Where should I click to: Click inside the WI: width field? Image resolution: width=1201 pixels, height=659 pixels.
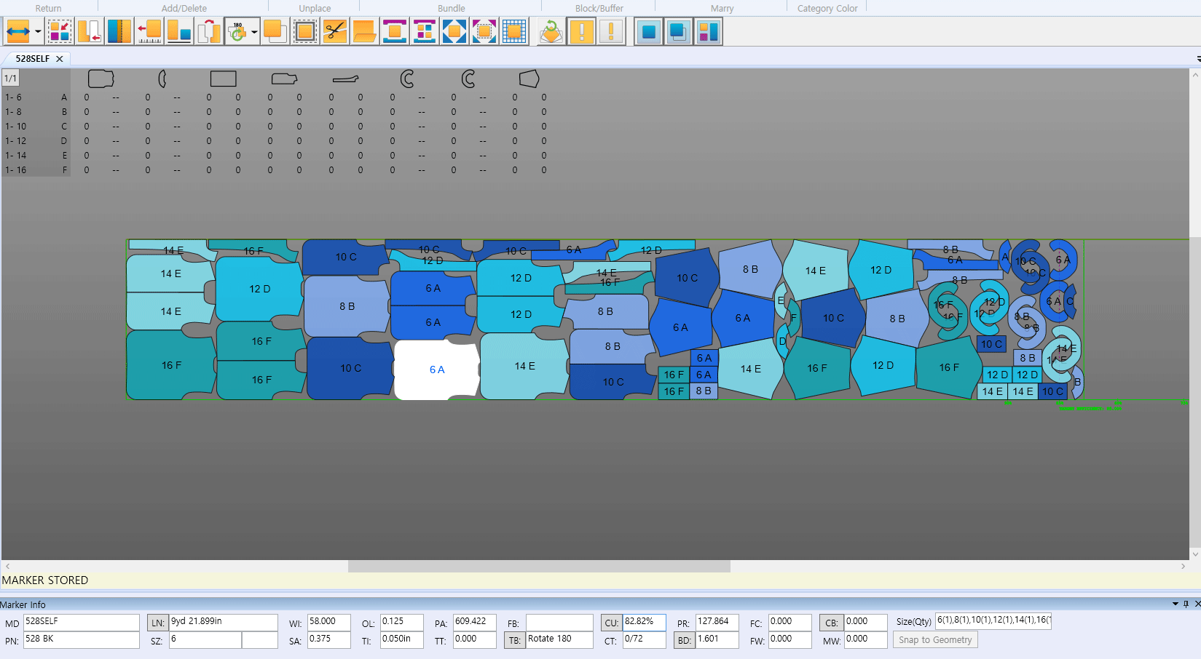coord(328,622)
